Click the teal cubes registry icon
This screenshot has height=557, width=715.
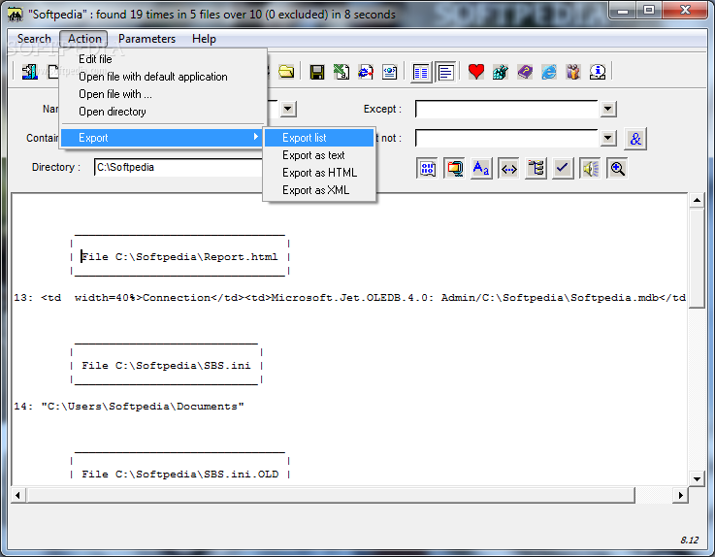501,72
